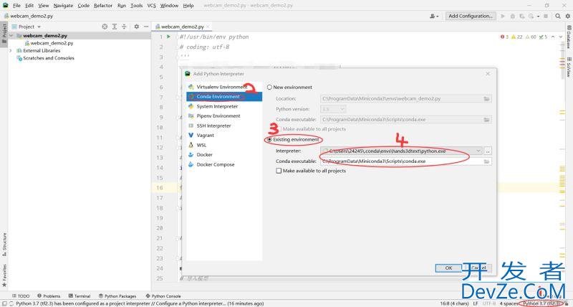Open the Database side tool window

[x=569, y=37]
